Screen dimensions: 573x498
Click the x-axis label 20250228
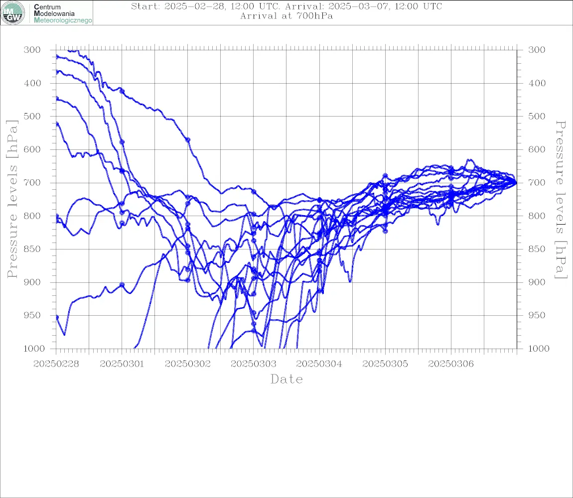tap(56, 364)
